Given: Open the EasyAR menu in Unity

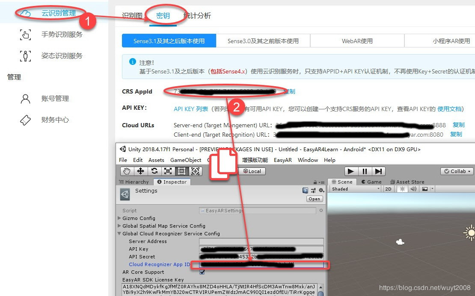Looking at the screenshot, I should coord(282,160).
